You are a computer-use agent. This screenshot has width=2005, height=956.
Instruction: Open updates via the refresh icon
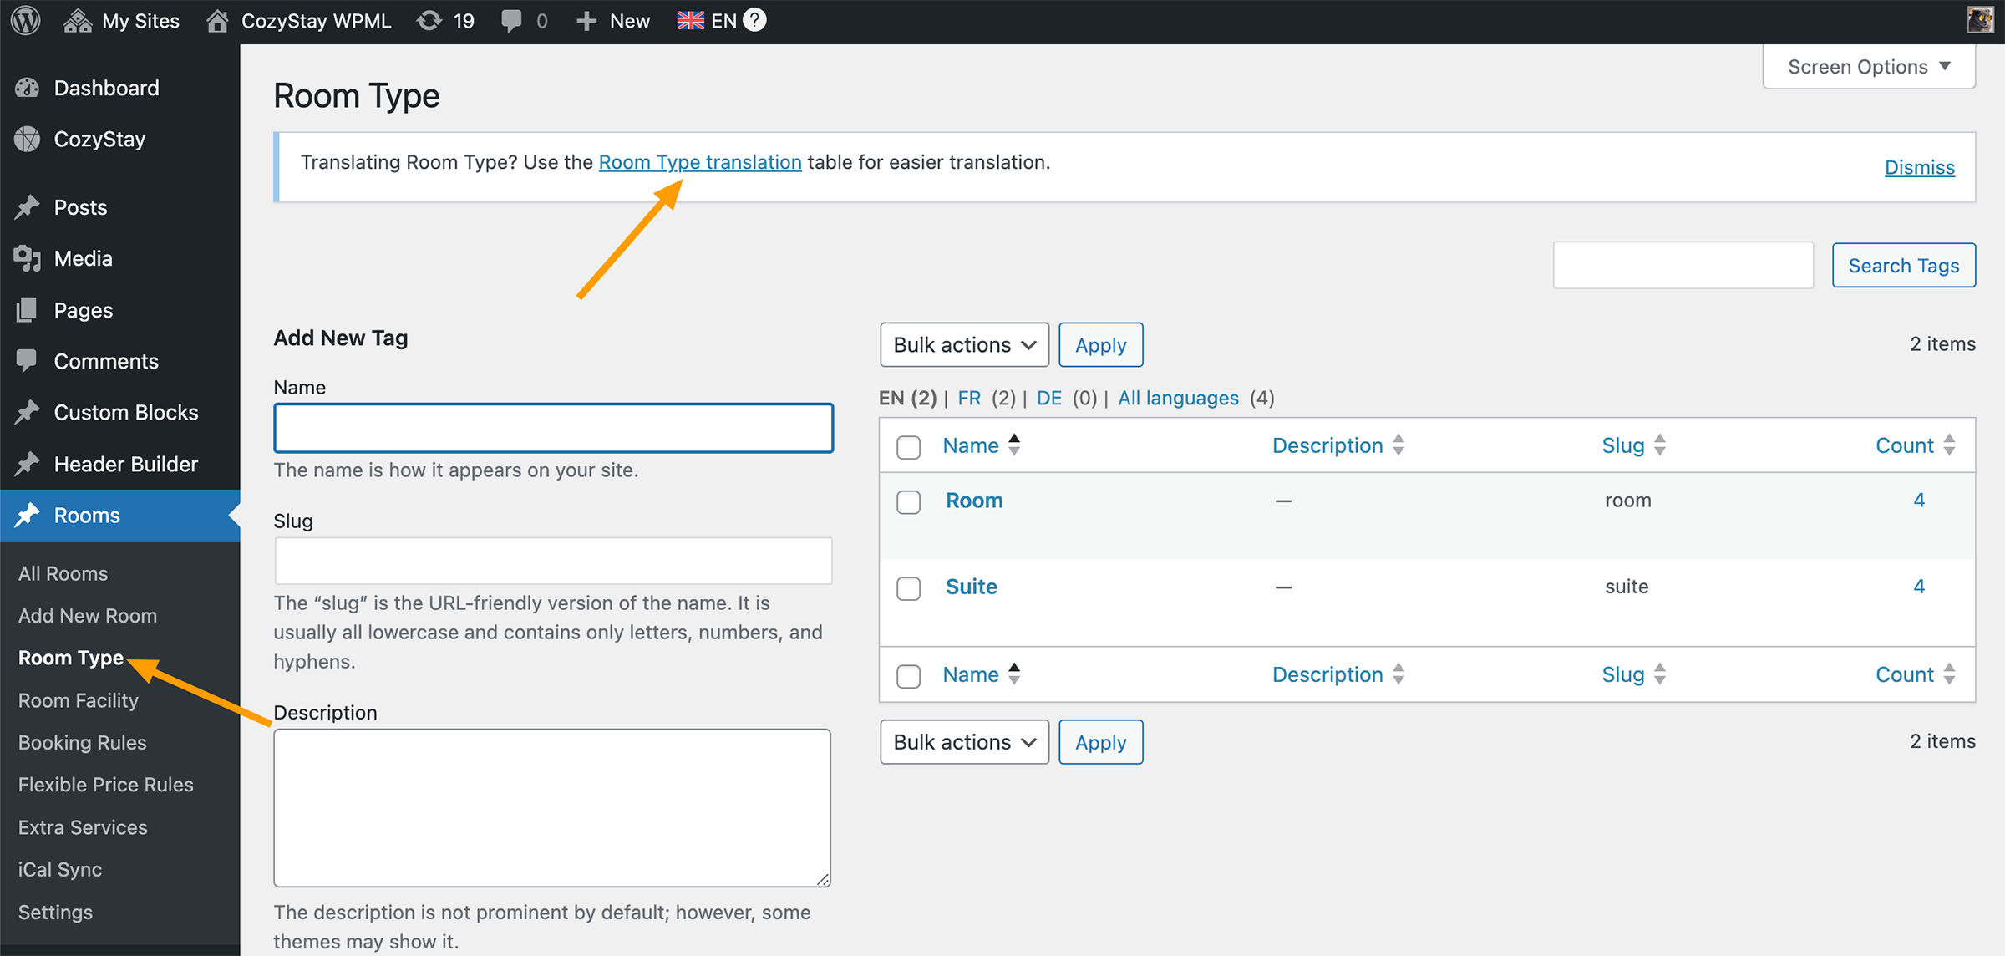tap(429, 20)
